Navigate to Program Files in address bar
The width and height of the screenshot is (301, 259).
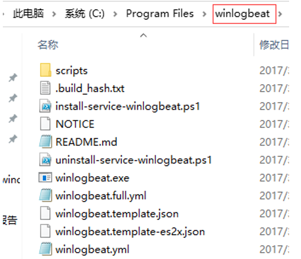(160, 14)
